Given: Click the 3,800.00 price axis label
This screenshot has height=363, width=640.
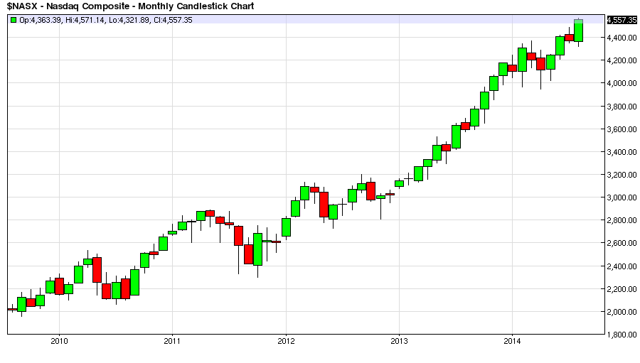Looking at the screenshot, I should tap(622, 107).
